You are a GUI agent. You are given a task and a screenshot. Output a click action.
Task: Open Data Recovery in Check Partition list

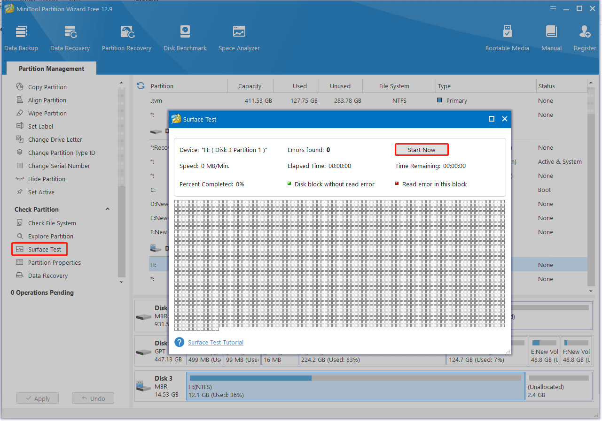tap(48, 276)
